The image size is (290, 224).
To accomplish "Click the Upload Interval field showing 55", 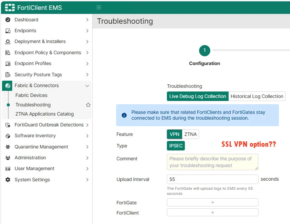I will coord(213,179).
